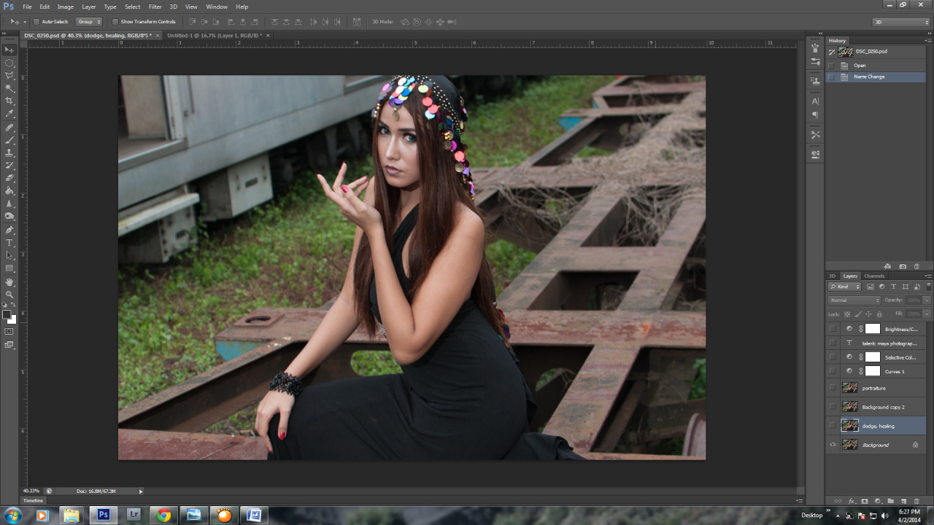Click the Create new layer icon
The width and height of the screenshot is (934, 525).
point(903,501)
